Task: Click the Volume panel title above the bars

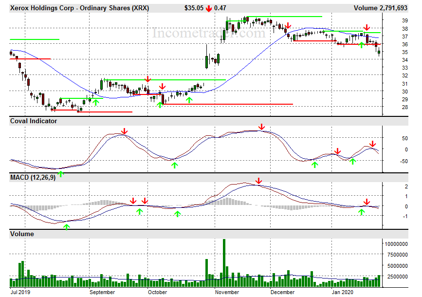Action: [x=22, y=234]
